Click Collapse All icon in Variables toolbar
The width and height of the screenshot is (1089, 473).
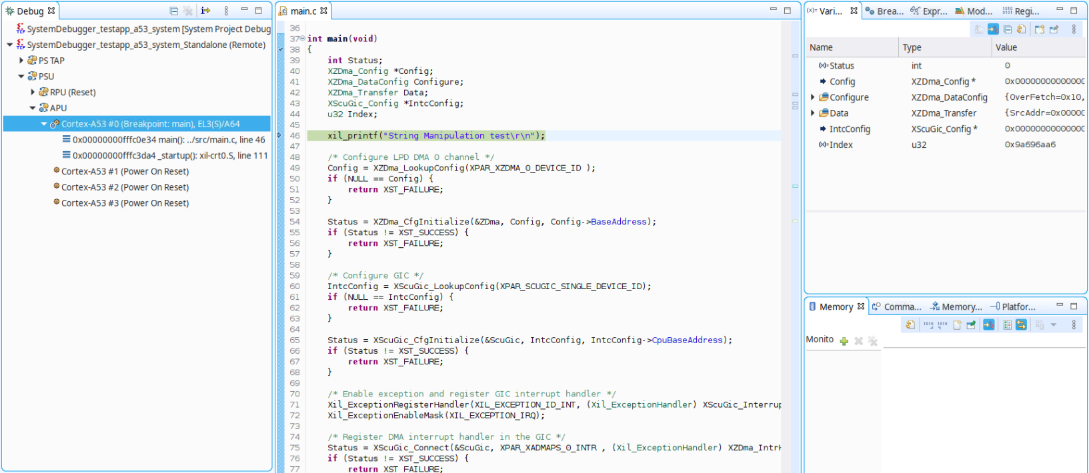pos(1007,29)
